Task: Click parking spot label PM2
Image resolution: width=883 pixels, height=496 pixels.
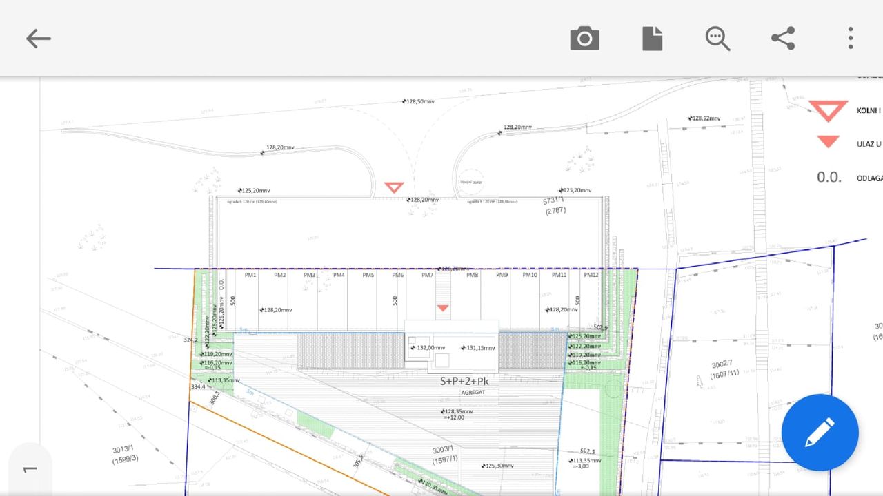Action: coord(279,275)
